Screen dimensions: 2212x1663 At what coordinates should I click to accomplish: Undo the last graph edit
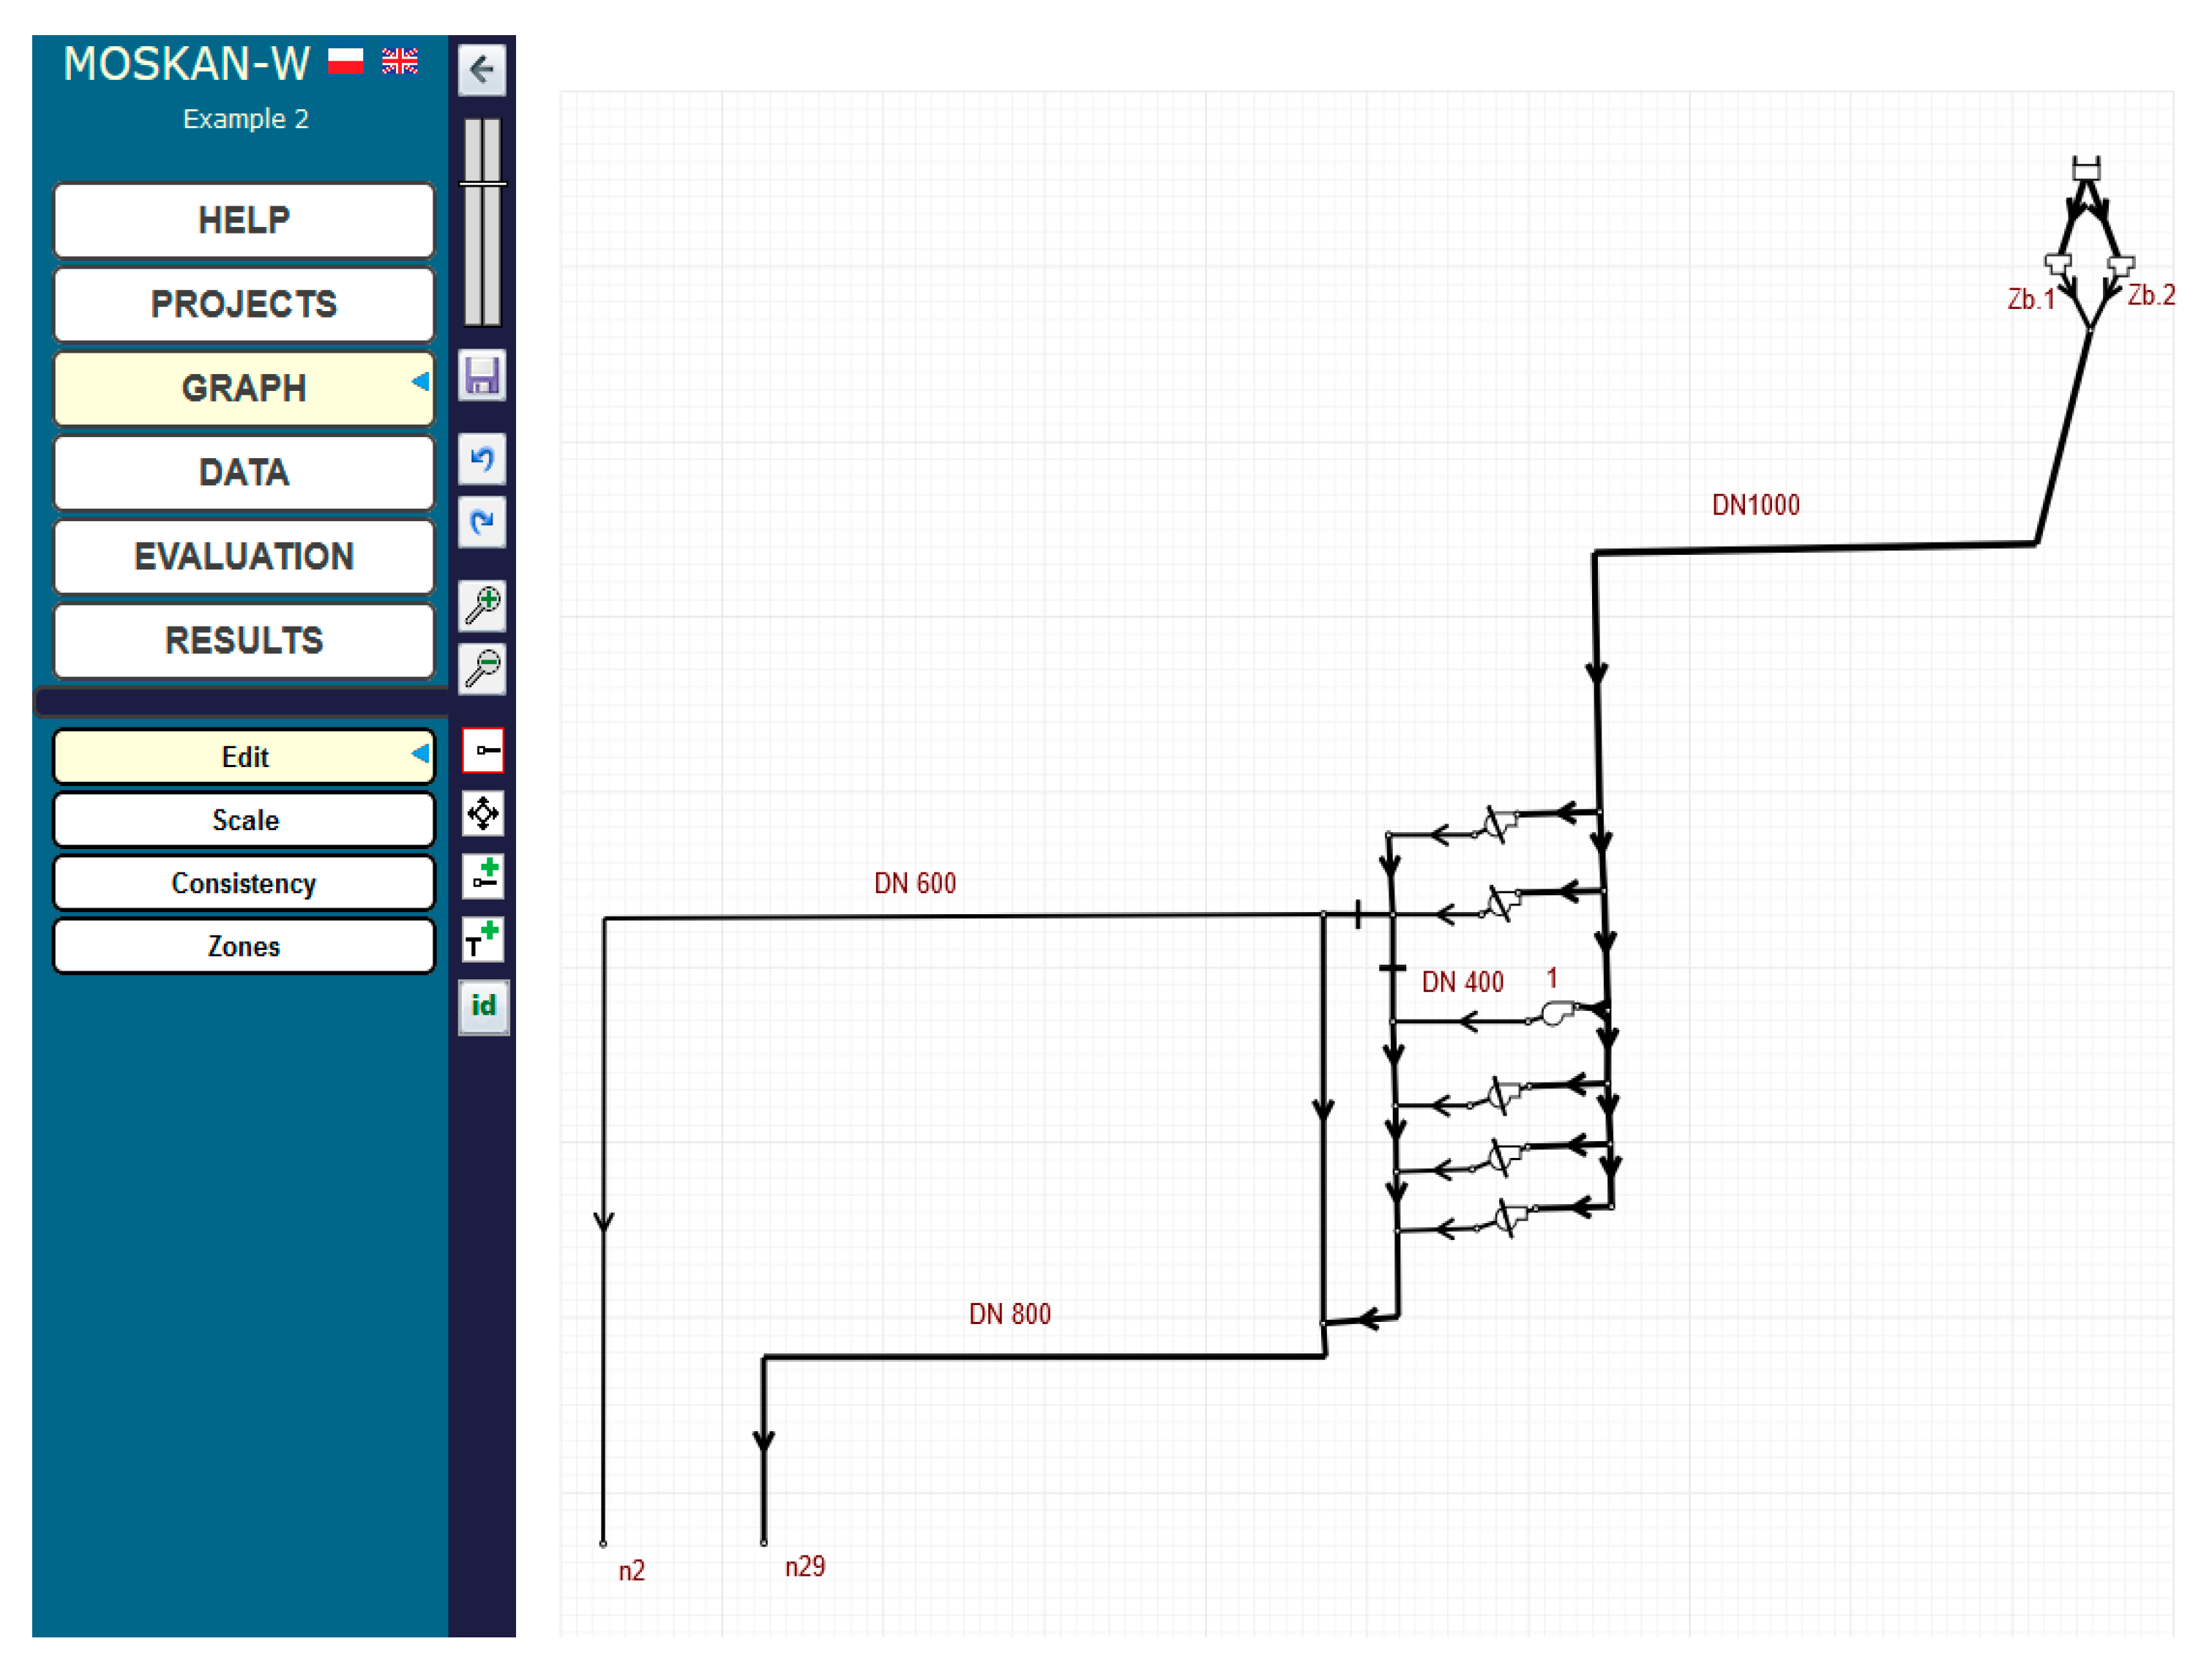[482, 459]
